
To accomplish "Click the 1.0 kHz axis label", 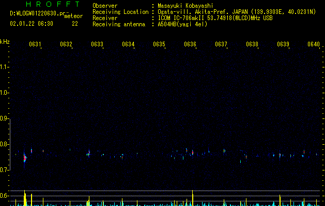I will [x=4, y=93].
